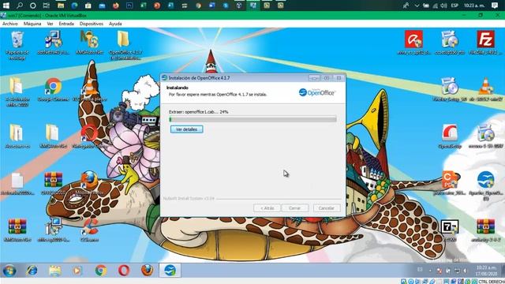Open the VLC installer icon at the right
Image resolution: width=505 pixels, height=284 pixels.
point(486,89)
